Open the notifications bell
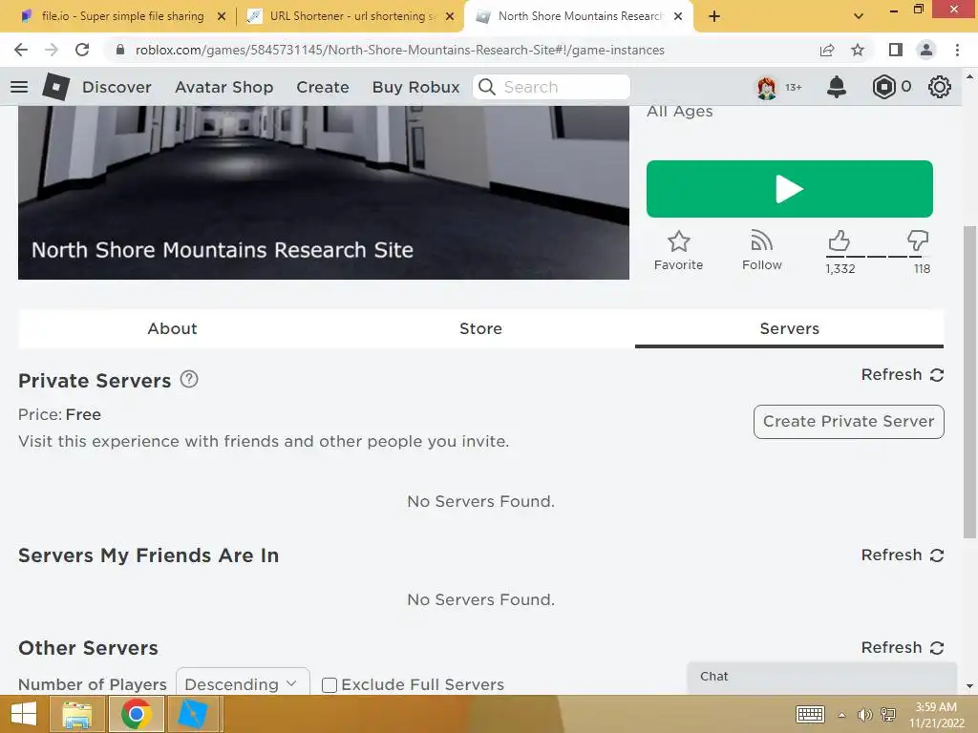 click(x=837, y=87)
